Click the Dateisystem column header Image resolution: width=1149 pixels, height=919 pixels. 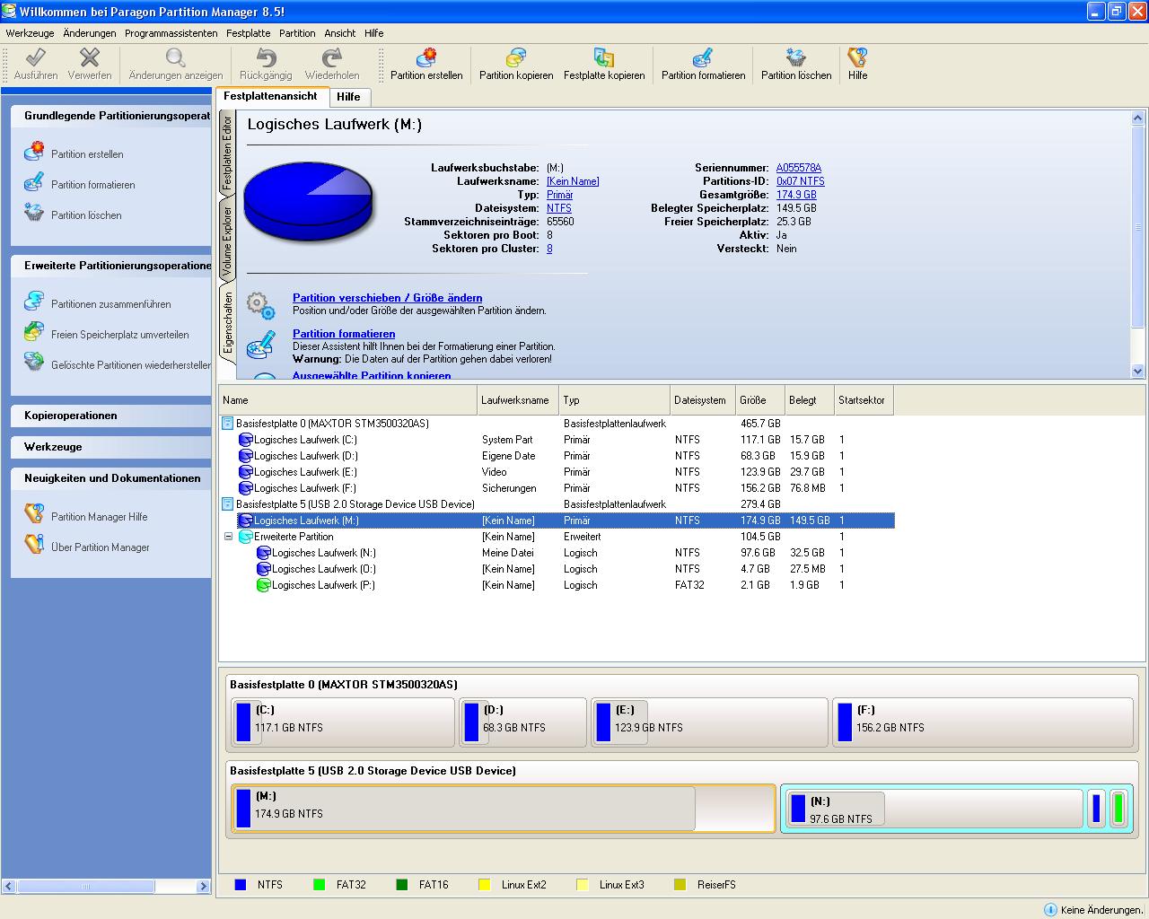click(702, 400)
